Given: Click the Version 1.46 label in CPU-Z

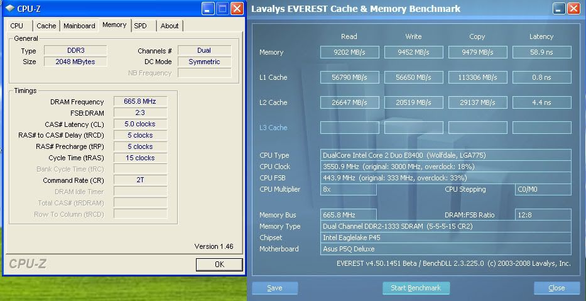Looking at the screenshot, I should 214,246.
